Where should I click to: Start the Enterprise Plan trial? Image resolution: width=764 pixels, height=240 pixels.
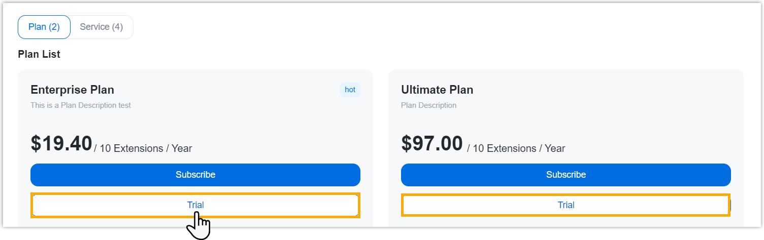[195, 205]
